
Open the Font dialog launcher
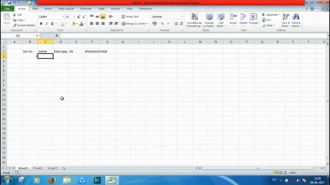click(86, 30)
